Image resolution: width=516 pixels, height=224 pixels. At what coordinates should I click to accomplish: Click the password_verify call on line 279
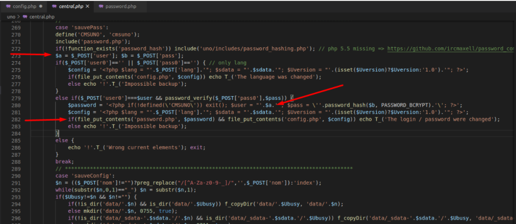[226, 98]
